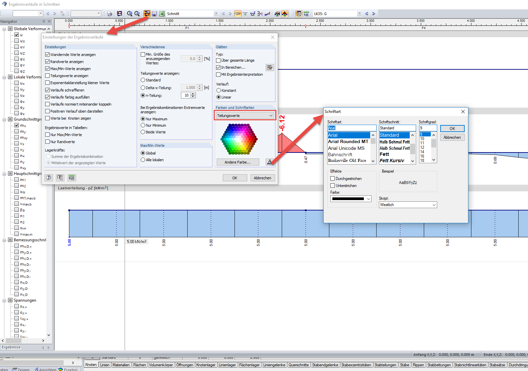Viewport: 528px width, 371px height.
Task: Switch to the Materialien tab
Action: pyautogui.click(x=121, y=365)
